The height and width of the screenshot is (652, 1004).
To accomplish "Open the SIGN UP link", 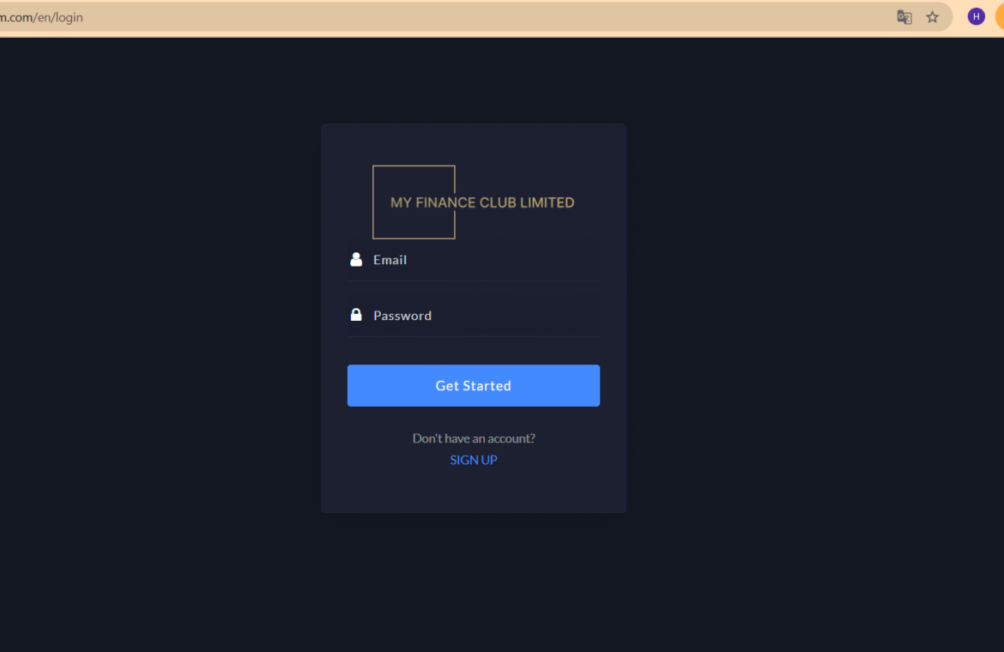I will pos(473,460).
